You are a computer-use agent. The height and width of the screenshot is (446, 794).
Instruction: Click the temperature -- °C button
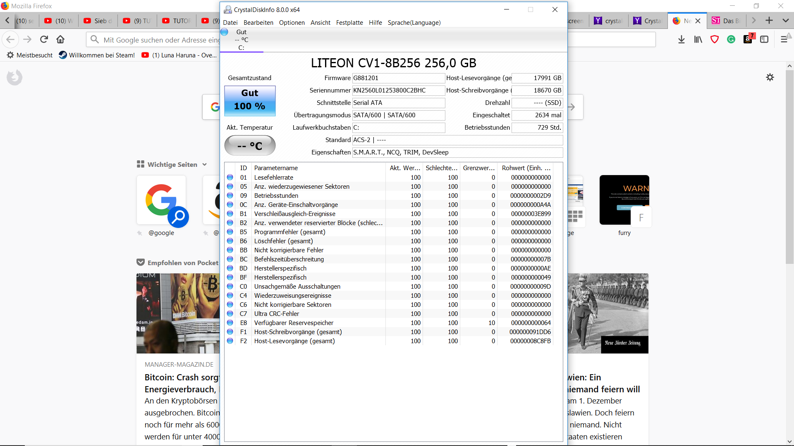tap(250, 145)
